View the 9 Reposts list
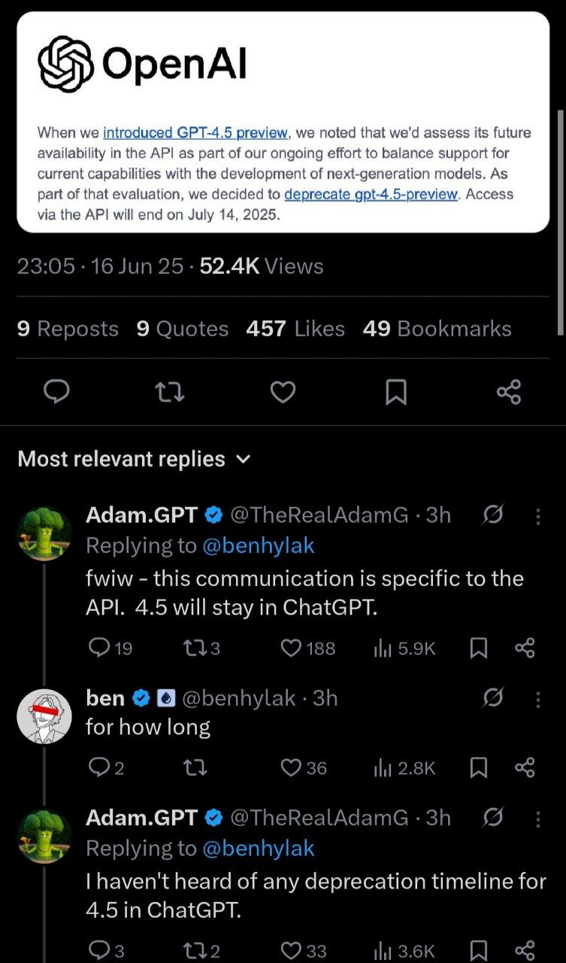The width and height of the screenshot is (566, 963). coord(68,329)
